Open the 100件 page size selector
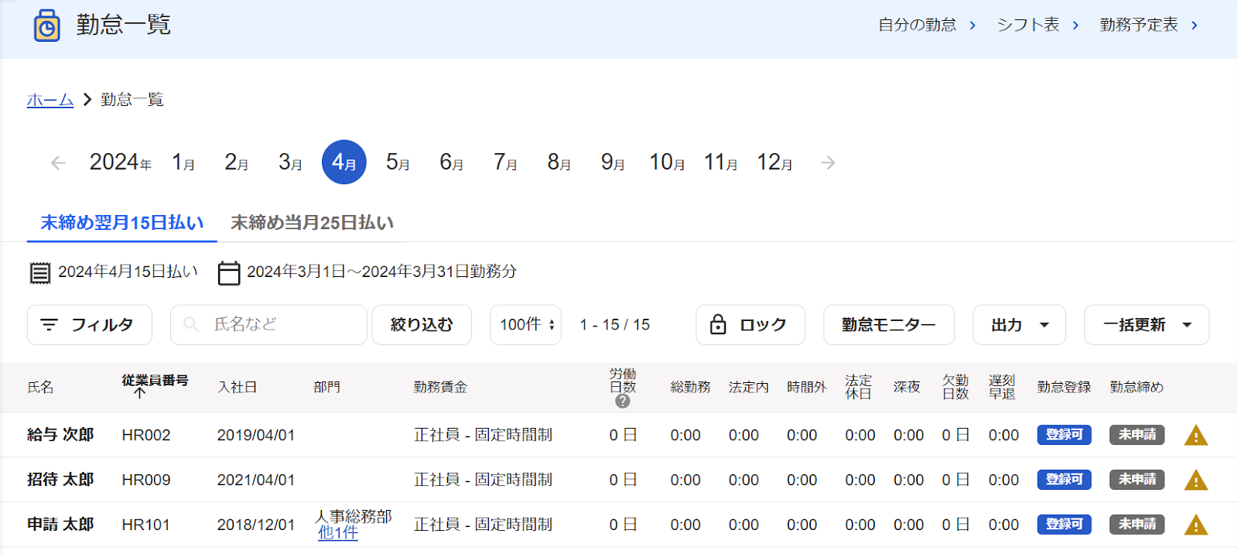 525,325
